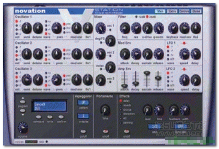Click the Mod Env release knob
219x149 pixels.
point(159,54)
